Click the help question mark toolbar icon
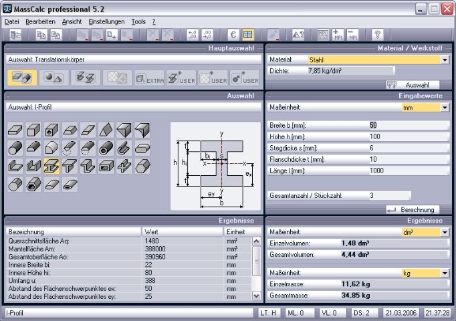 point(378,35)
